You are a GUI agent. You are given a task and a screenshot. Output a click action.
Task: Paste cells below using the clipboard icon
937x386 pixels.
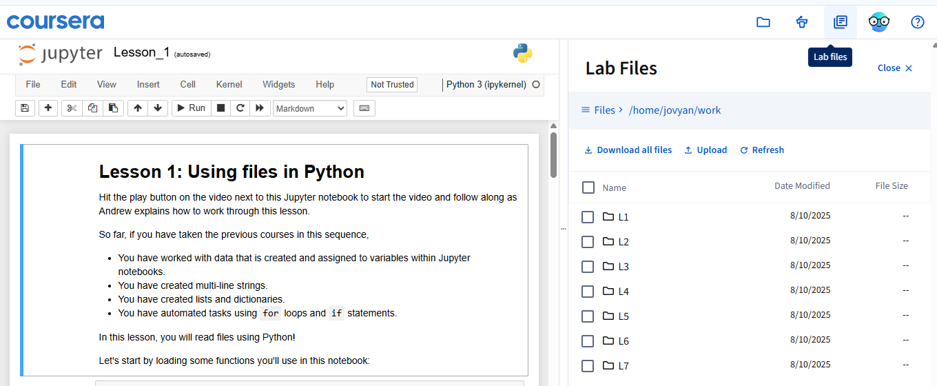tap(114, 108)
